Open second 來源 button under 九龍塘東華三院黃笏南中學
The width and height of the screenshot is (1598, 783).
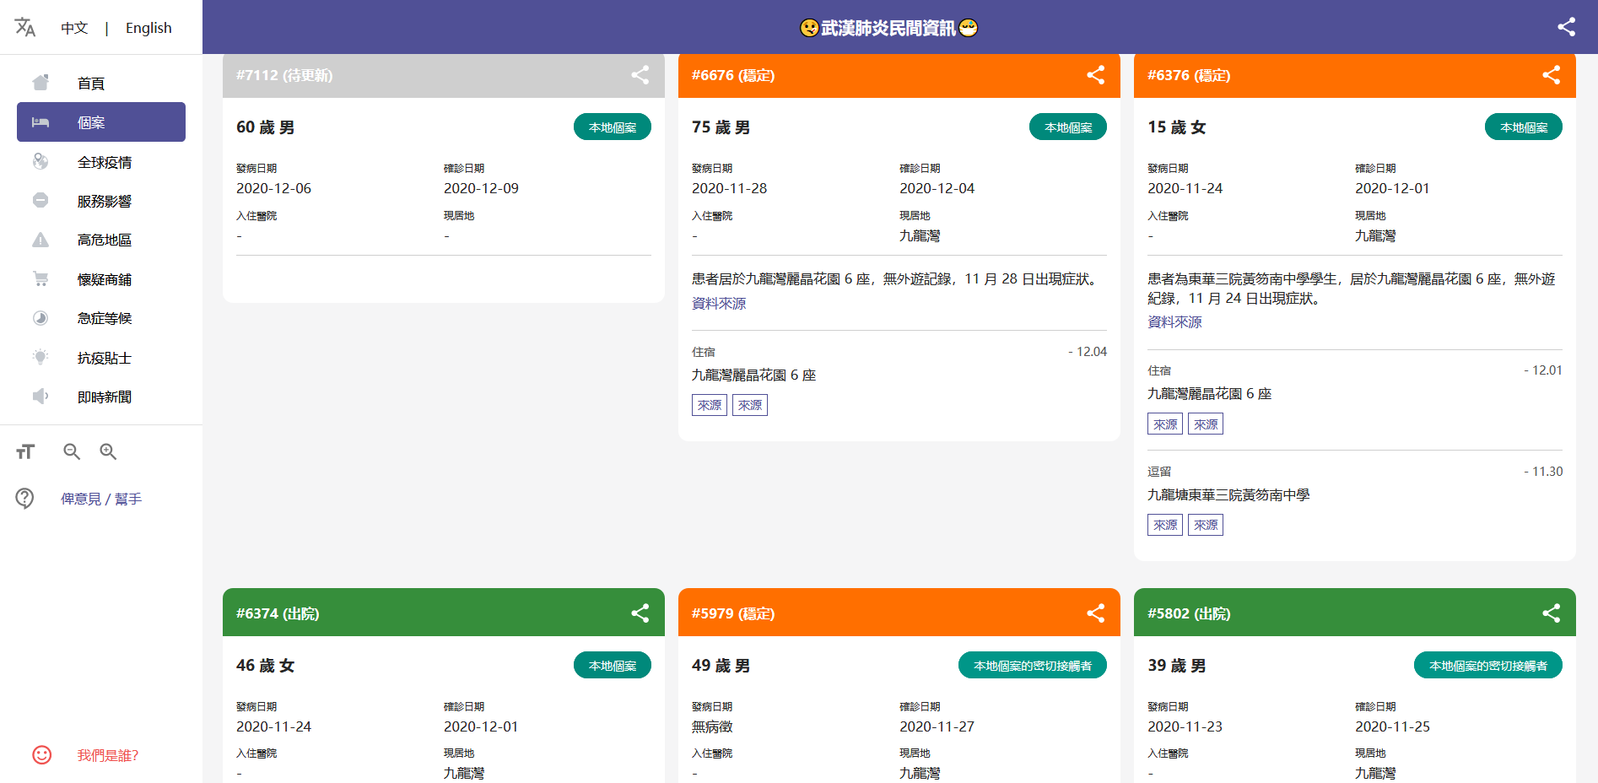(1206, 525)
